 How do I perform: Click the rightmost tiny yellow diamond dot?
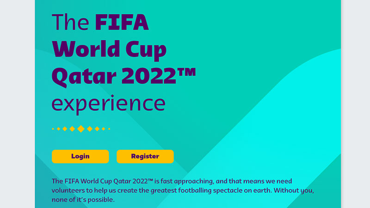pos(109,129)
